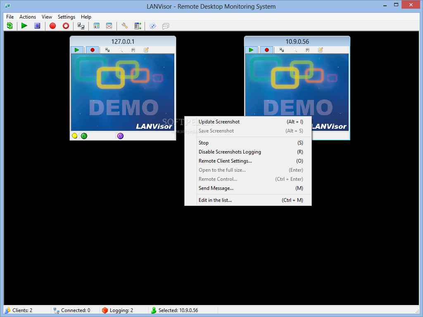Click the network computers icon on 10.9.0.56 panel

282,50
